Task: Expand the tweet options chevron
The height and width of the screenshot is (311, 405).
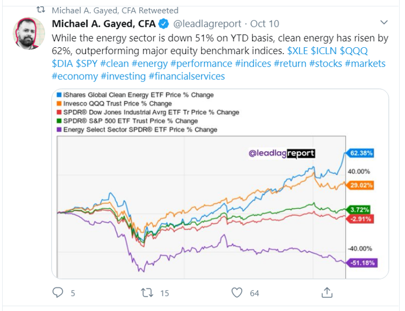Action: (x=384, y=23)
